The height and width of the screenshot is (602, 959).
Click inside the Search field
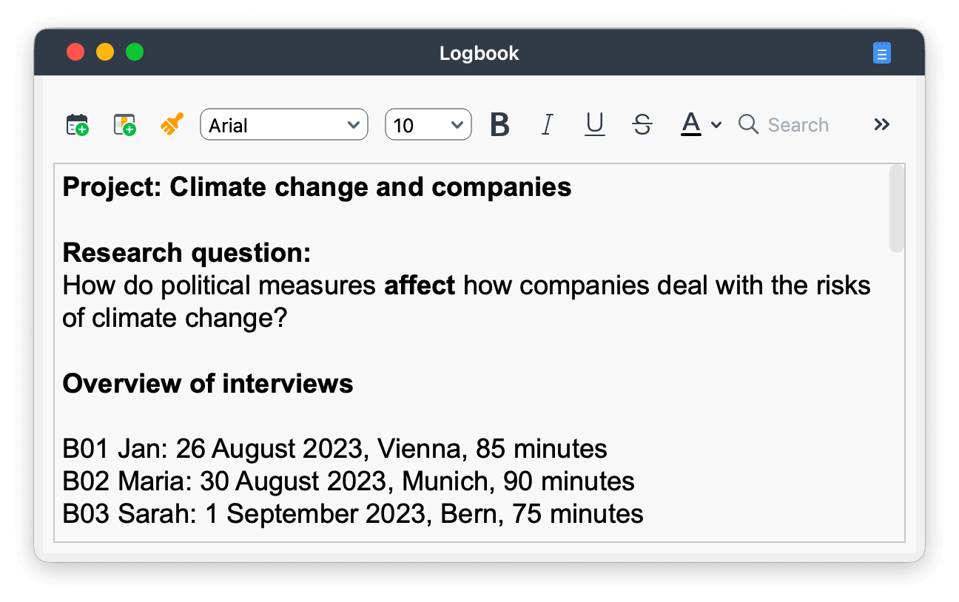(x=797, y=125)
